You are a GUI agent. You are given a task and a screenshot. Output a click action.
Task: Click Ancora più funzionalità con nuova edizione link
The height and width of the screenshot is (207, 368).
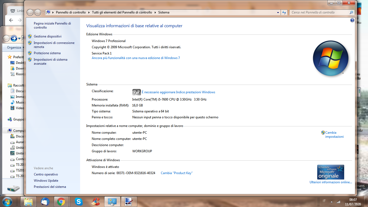[136, 58]
